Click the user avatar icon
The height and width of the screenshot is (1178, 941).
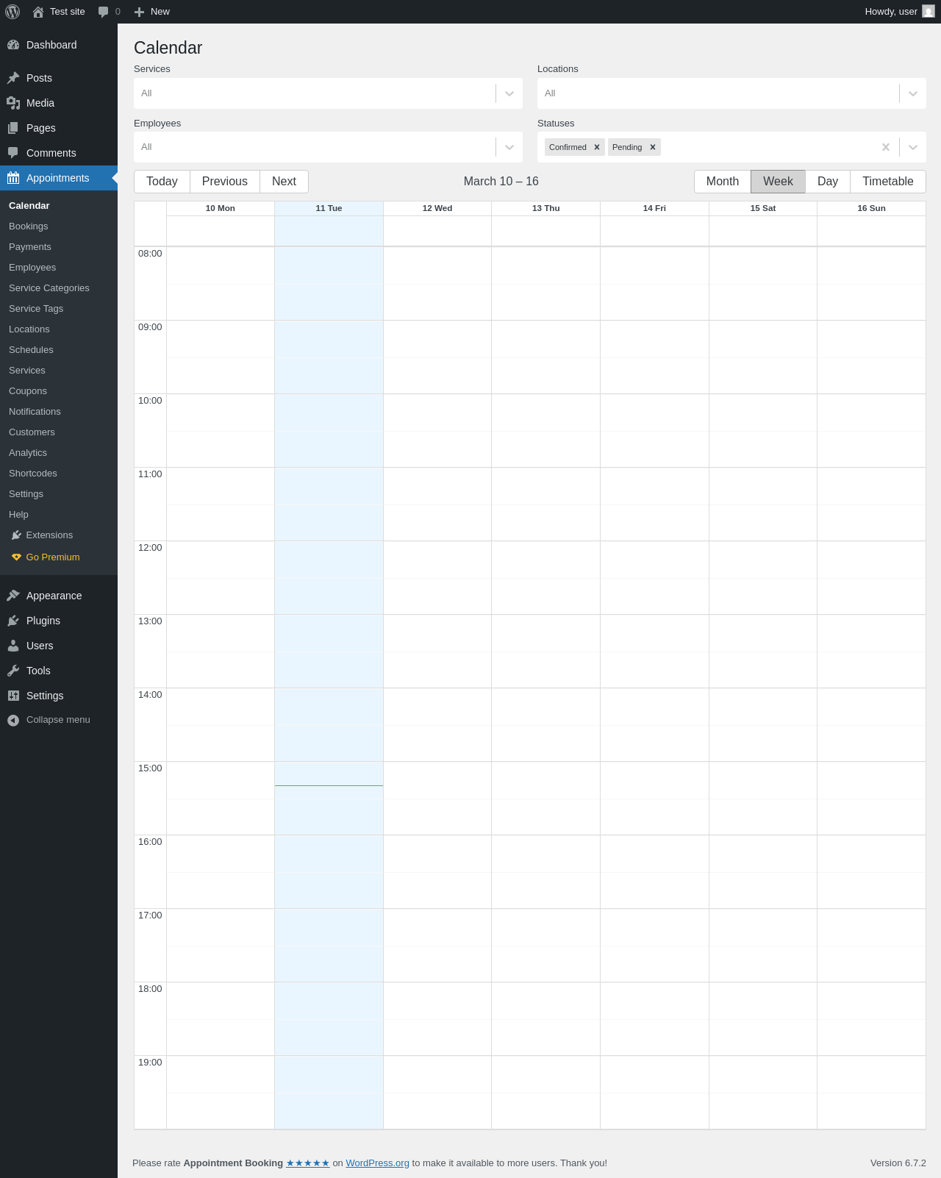[x=929, y=12]
